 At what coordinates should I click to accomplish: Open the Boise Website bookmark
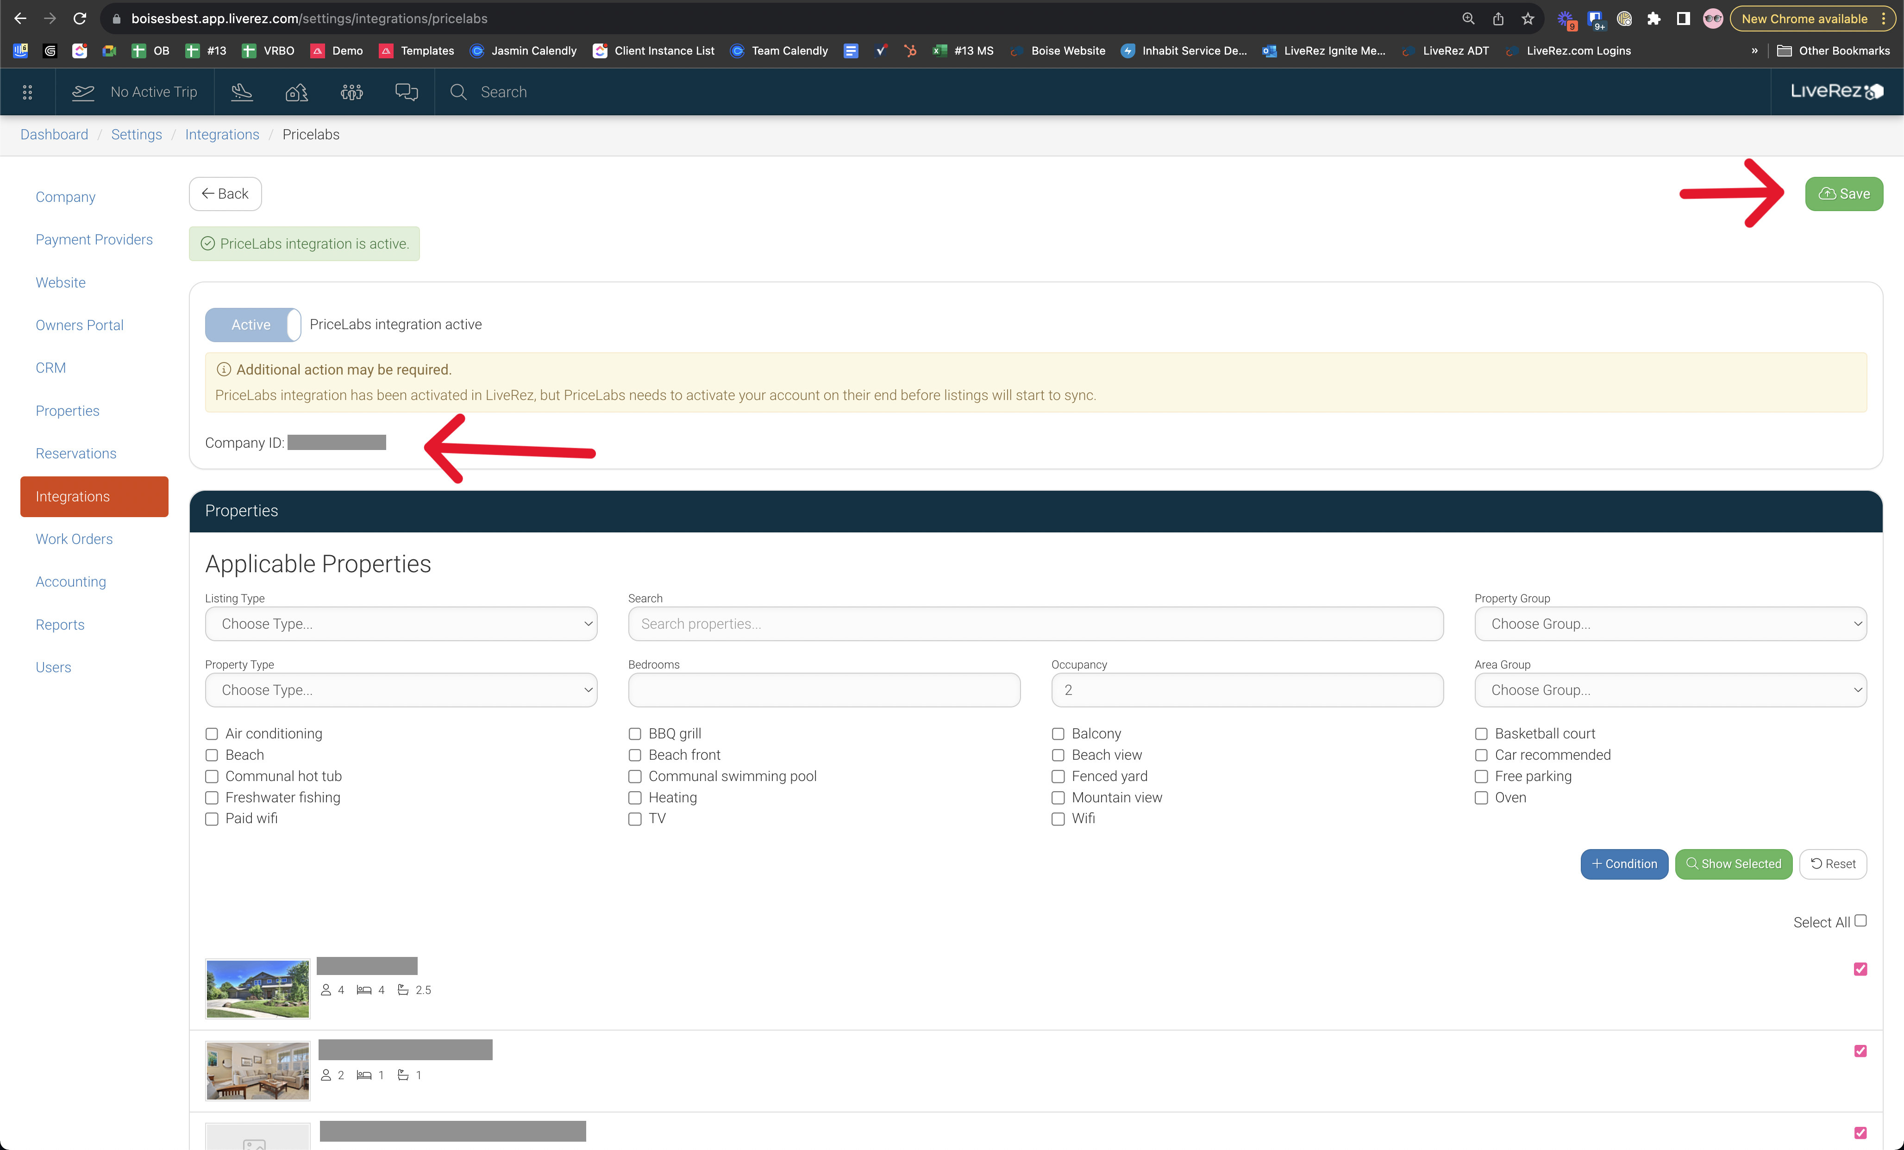click(x=1057, y=51)
